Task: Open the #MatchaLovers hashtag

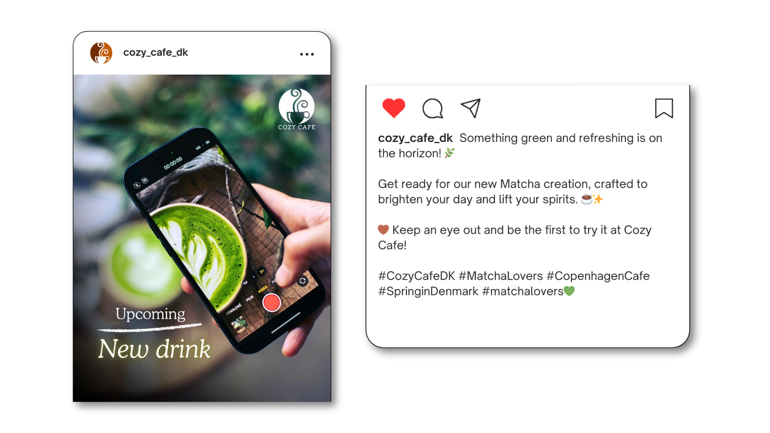Action: [x=500, y=276]
